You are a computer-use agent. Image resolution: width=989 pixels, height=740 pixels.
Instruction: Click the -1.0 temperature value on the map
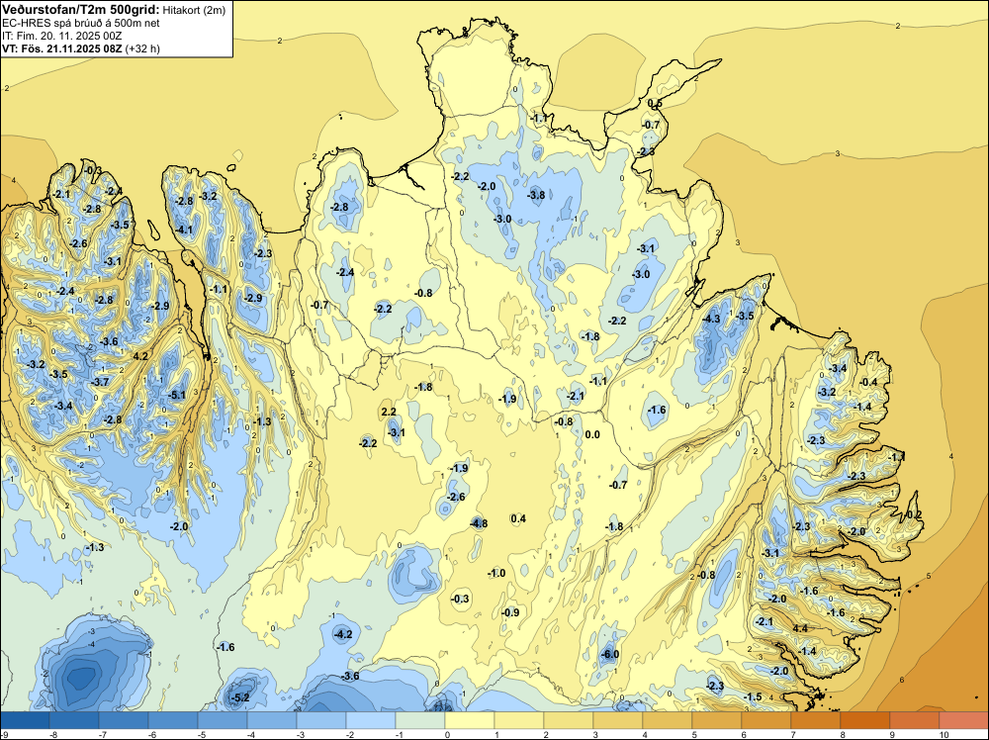496,574
